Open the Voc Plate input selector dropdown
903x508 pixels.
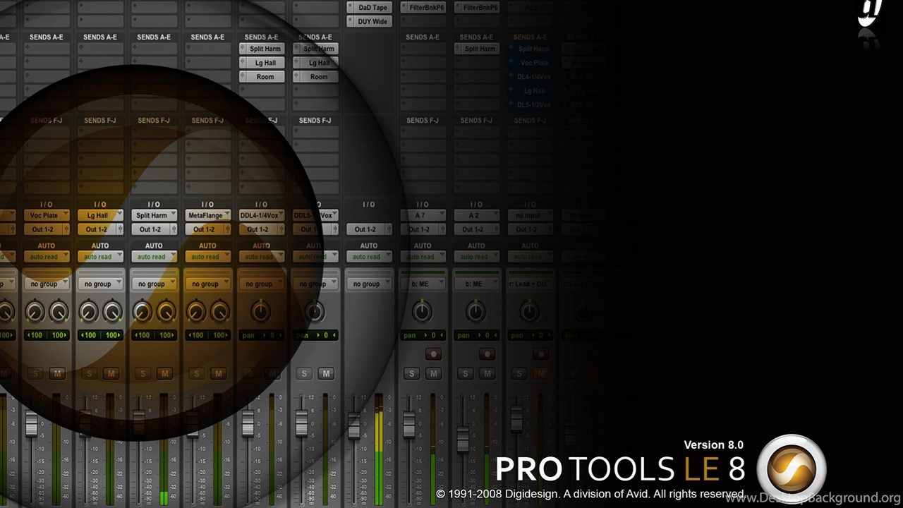click(47, 215)
